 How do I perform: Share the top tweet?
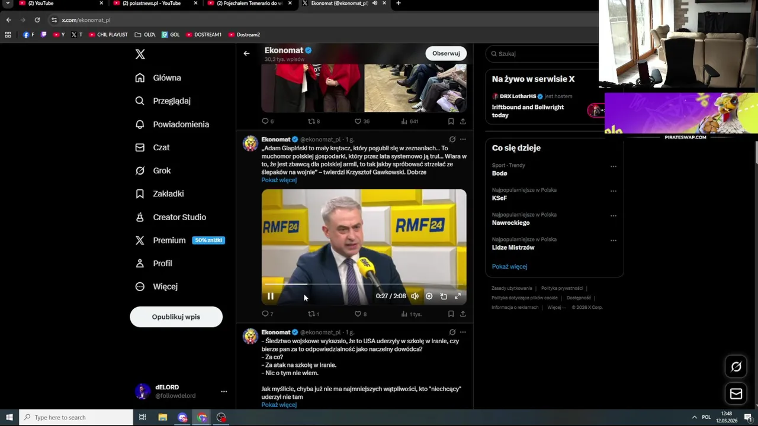pos(463,121)
